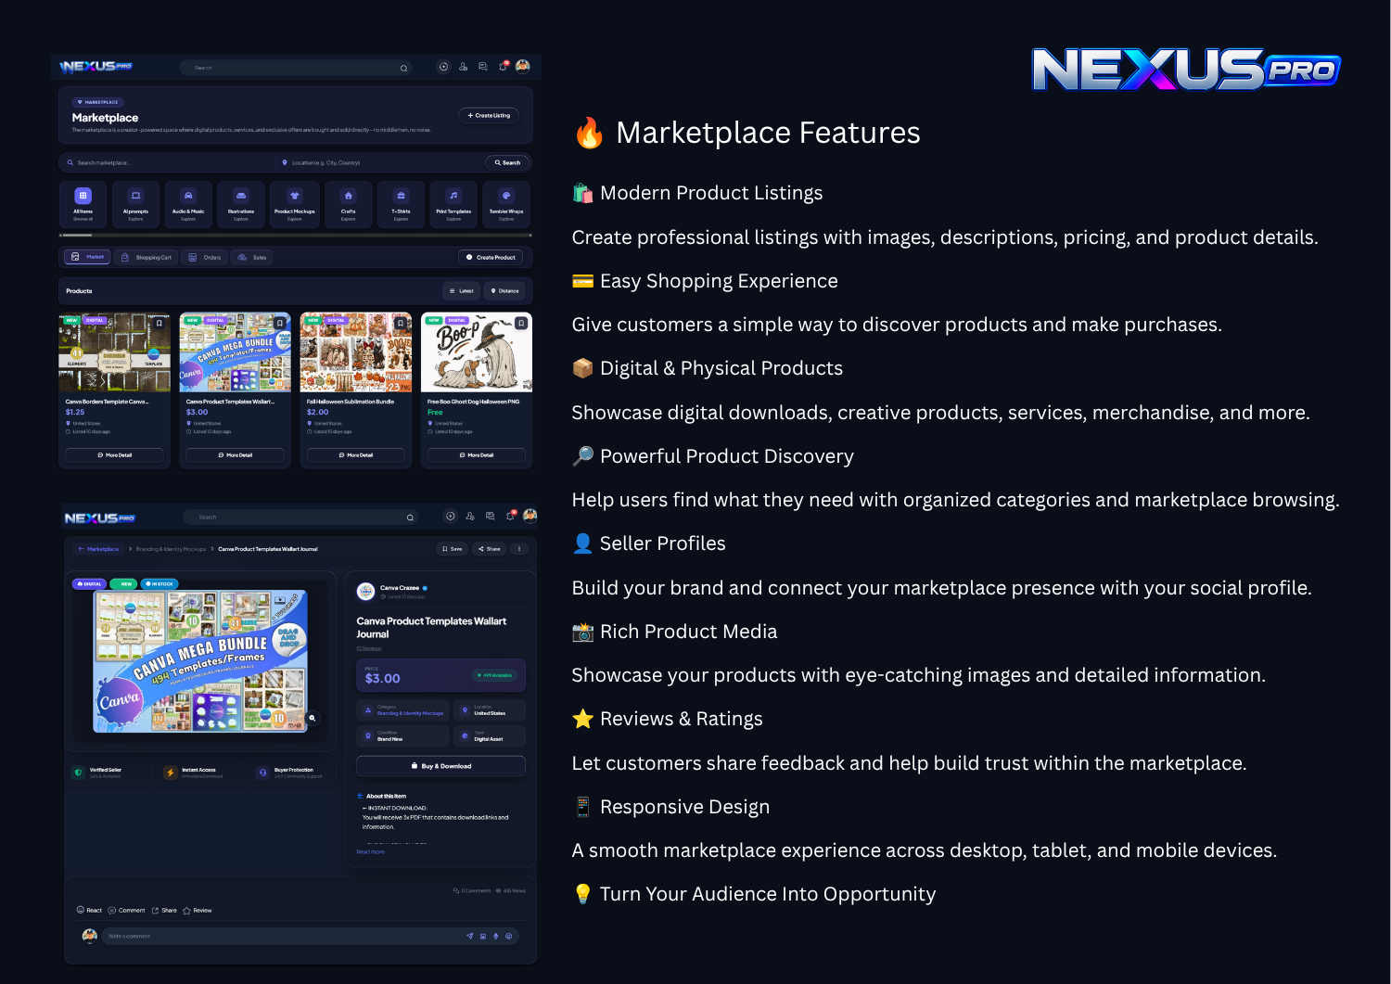Switch to the Shopping Cart tab
The height and width of the screenshot is (984, 1391).
click(147, 257)
